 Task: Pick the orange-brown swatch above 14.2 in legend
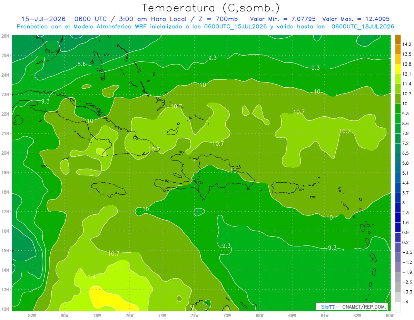(x=398, y=39)
